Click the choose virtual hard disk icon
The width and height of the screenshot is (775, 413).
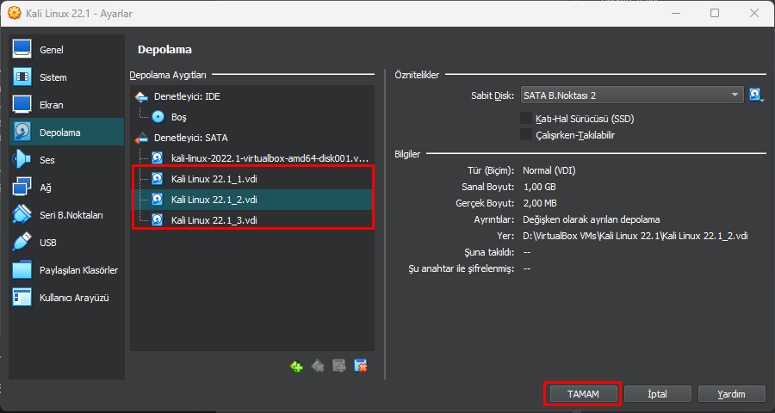(756, 95)
